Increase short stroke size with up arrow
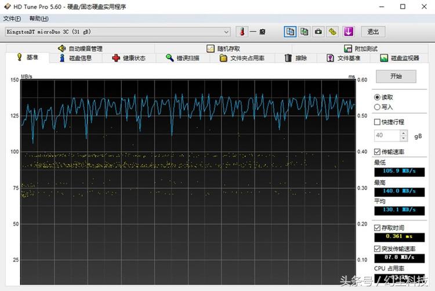 coord(404,133)
